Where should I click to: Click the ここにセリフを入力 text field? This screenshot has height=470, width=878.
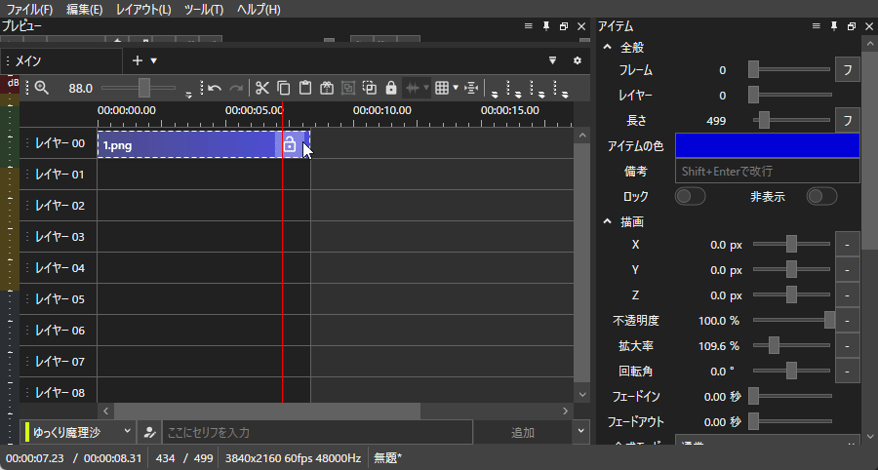click(317, 432)
